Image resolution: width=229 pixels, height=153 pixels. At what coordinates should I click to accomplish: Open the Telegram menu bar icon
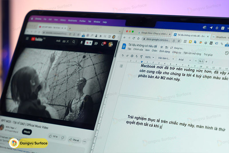pyautogui.click(x=211, y=28)
